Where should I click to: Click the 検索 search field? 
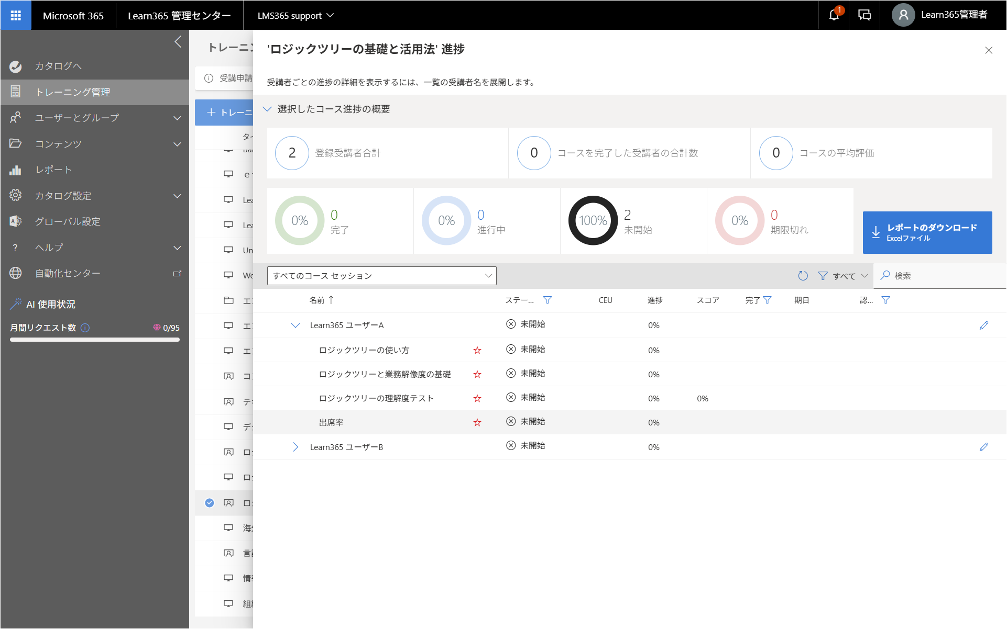click(940, 276)
